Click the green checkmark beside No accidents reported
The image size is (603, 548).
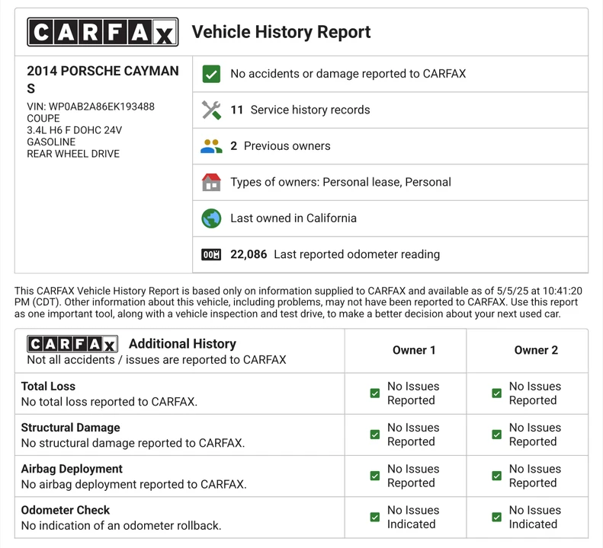[x=211, y=74]
